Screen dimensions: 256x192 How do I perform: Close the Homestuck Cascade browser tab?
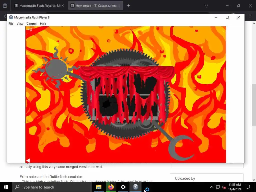[x=119, y=5]
